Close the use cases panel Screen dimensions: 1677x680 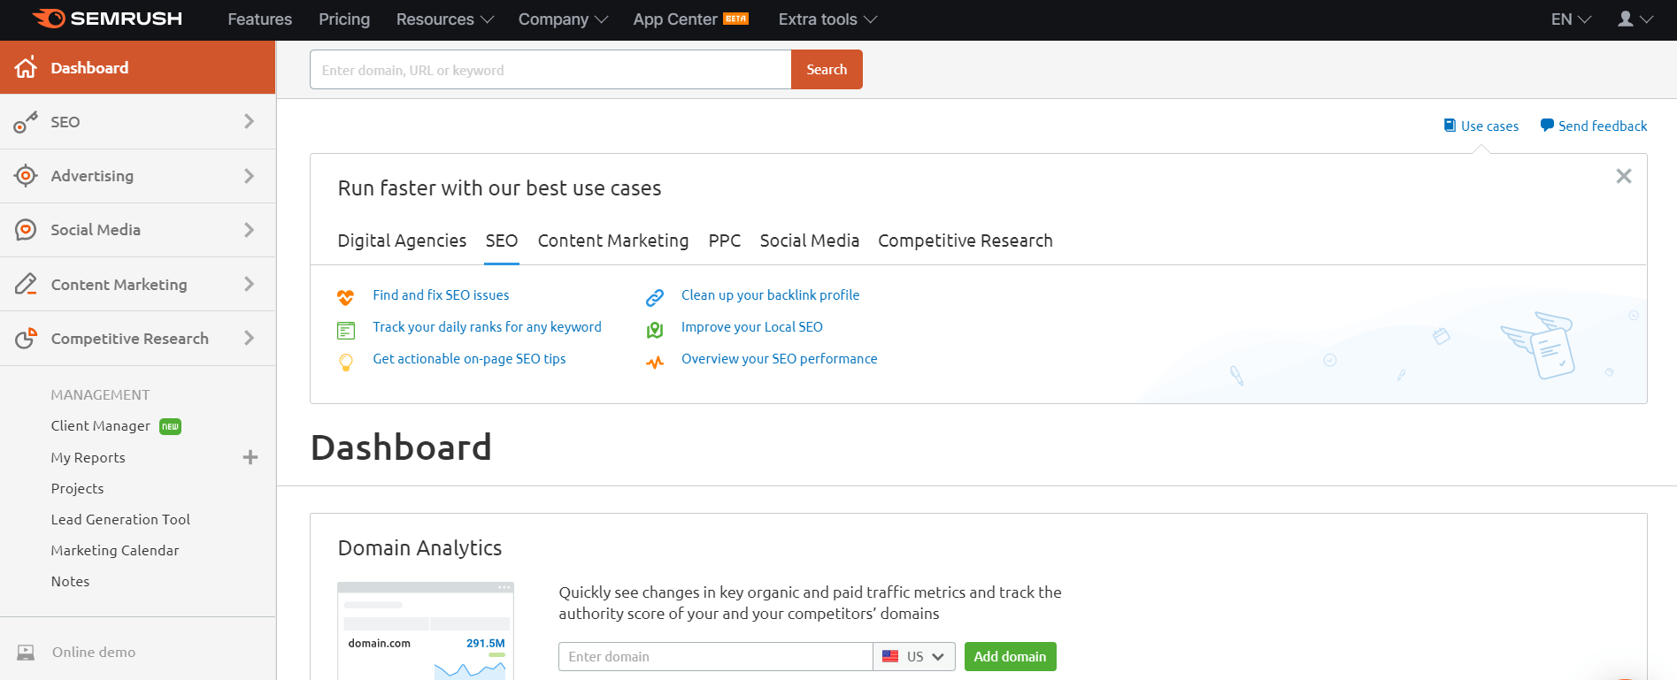(1624, 176)
